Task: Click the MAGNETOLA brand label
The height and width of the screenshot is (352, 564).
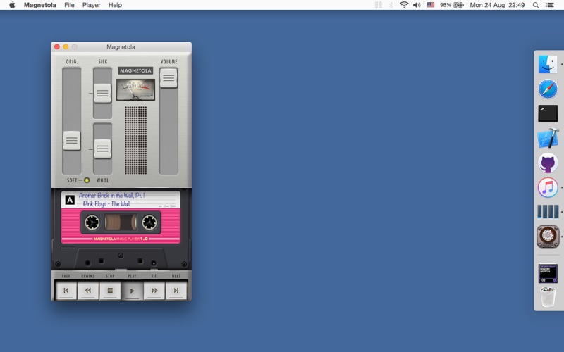Action: click(x=135, y=71)
